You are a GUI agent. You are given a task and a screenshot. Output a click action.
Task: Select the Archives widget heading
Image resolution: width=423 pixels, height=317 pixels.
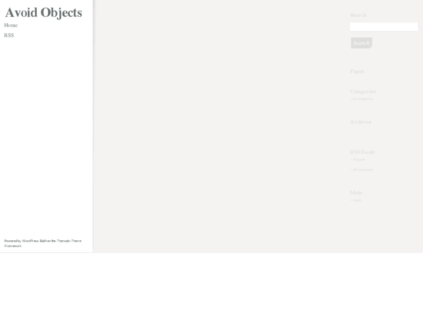(x=360, y=122)
